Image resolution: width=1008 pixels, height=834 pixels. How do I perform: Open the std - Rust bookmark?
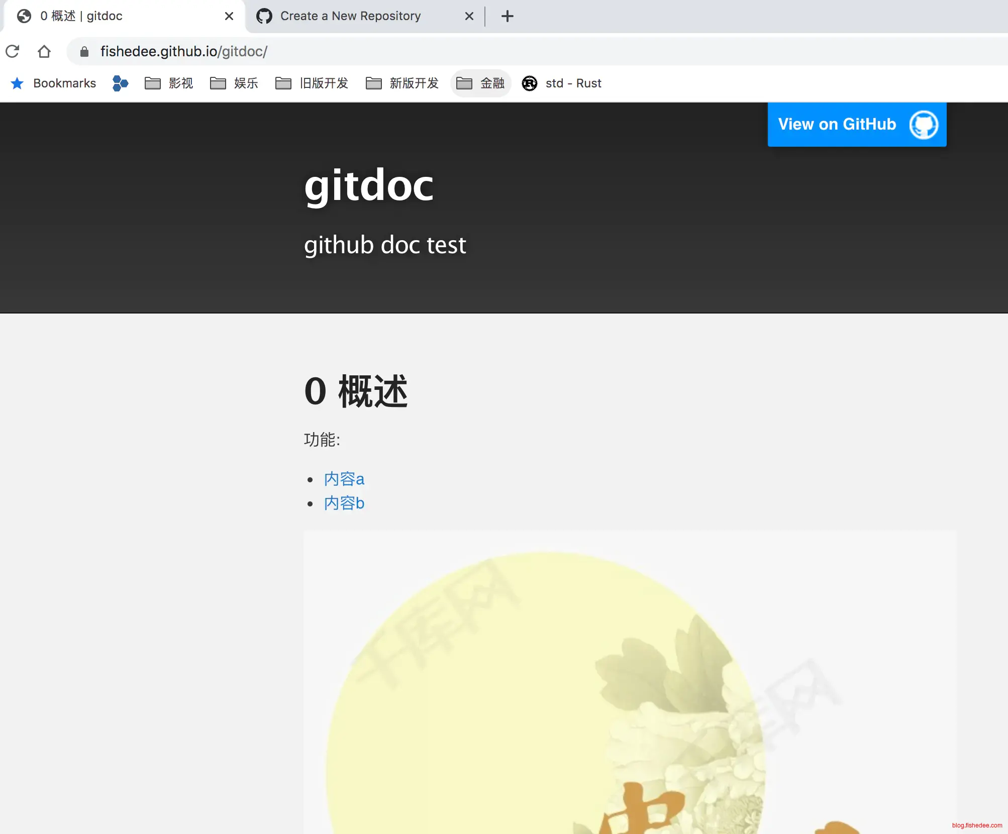pos(562,83)
